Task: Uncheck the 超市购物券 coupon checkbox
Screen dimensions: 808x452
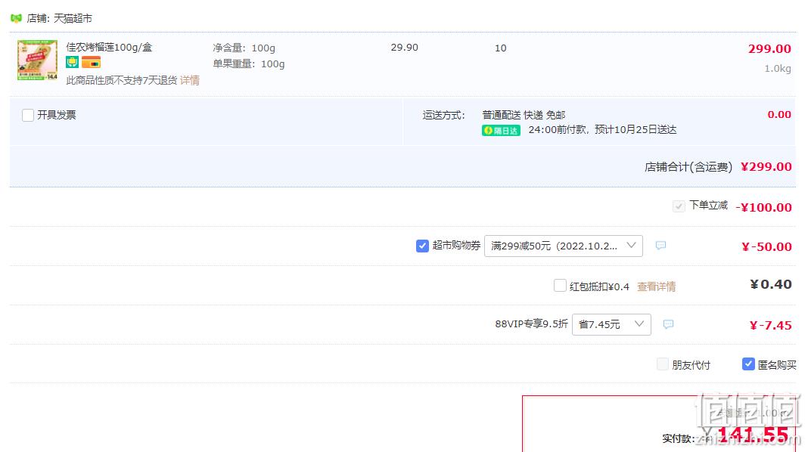Action: click(x=422, y=246)
